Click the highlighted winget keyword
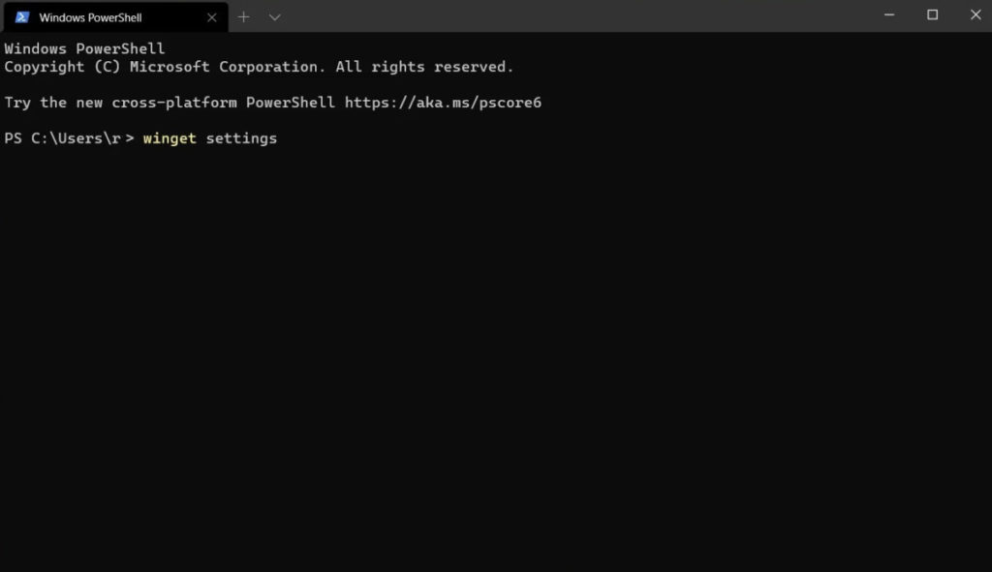The height and width of the screenshot is (572, 992). [x=170, y=137]
